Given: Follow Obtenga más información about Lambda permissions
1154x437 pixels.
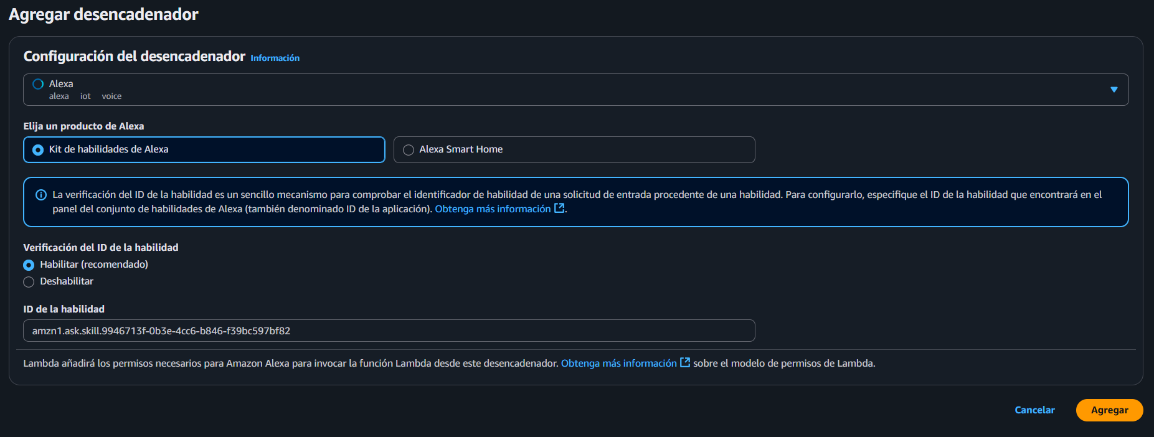Looking at the screenshot, I should click(x=618, y=364).
